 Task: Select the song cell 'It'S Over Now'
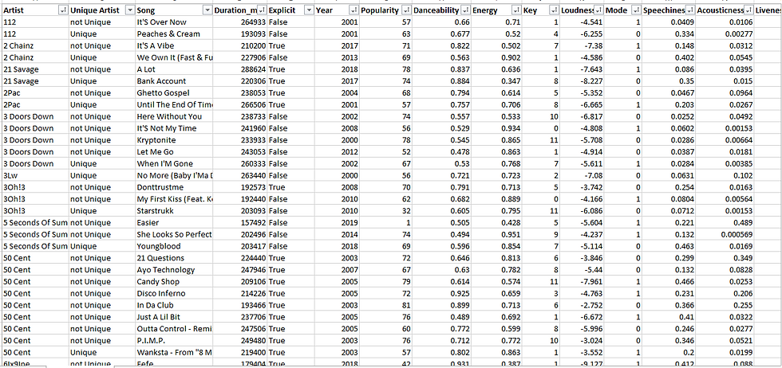174,22
